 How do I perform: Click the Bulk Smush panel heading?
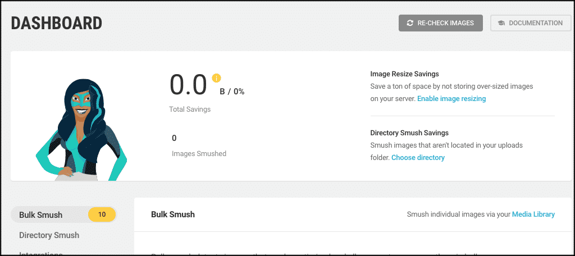click(x=173, y=214)
